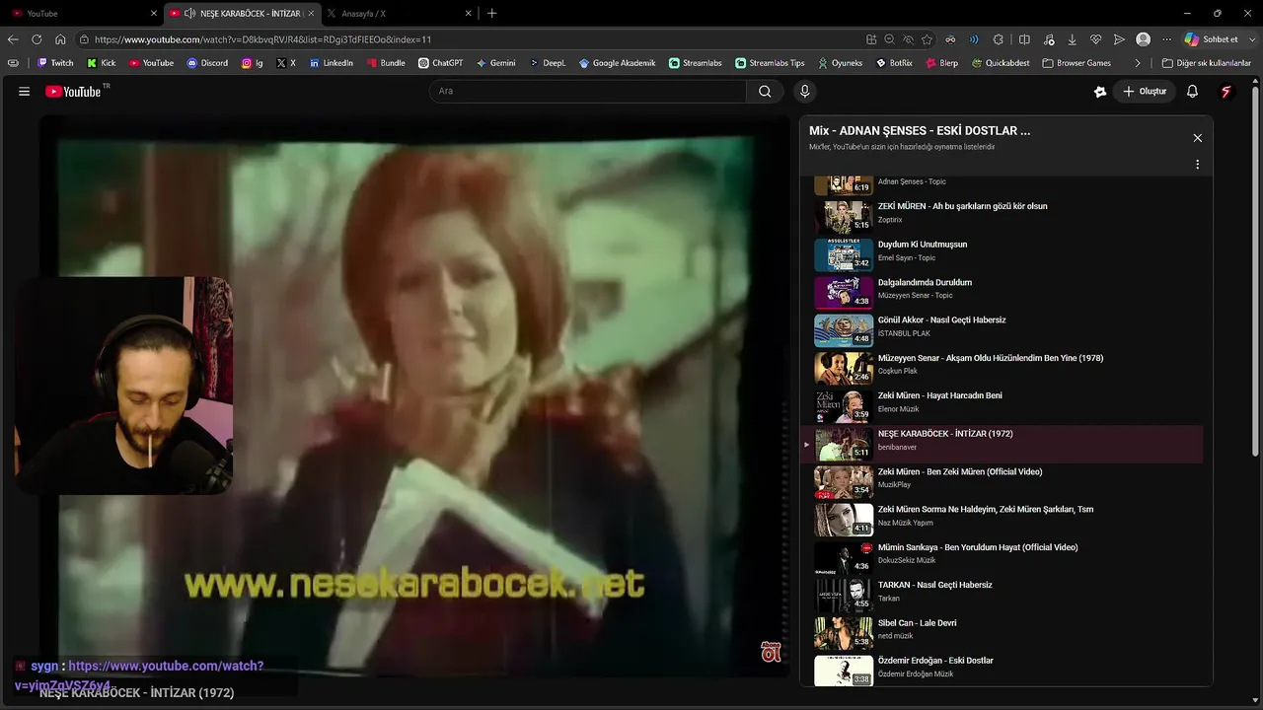This screenshot has height=710, width=1263.
Task: Close the 'Anasayfa / X' tab
Action: (468, 14)
